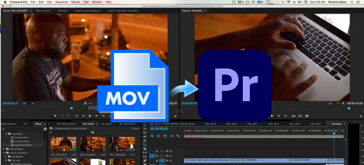Toggle Snap in the timeline
Viewport: 364px width, 165px height.
[x=158, y=136]
